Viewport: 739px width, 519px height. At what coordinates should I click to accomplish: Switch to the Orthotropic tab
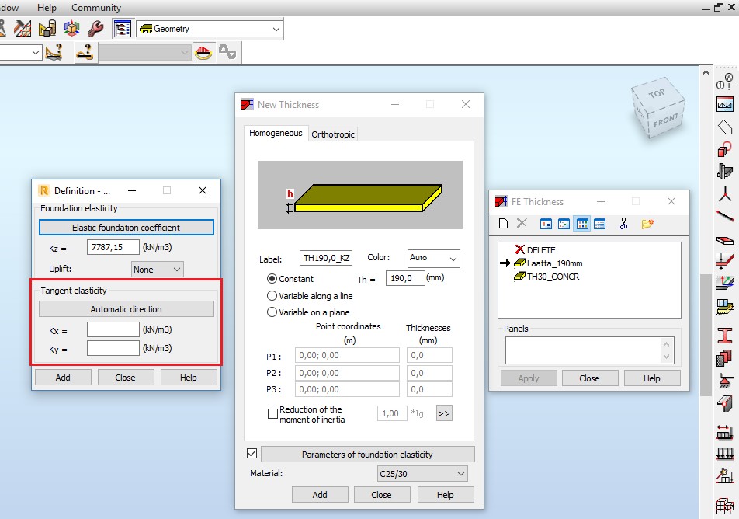(333, 134)
